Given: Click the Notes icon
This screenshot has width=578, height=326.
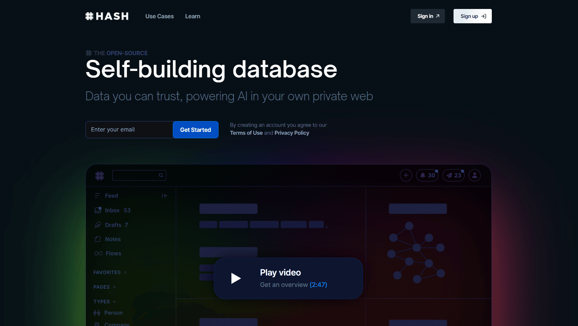Looking at the screenshot, I should 98,239.
